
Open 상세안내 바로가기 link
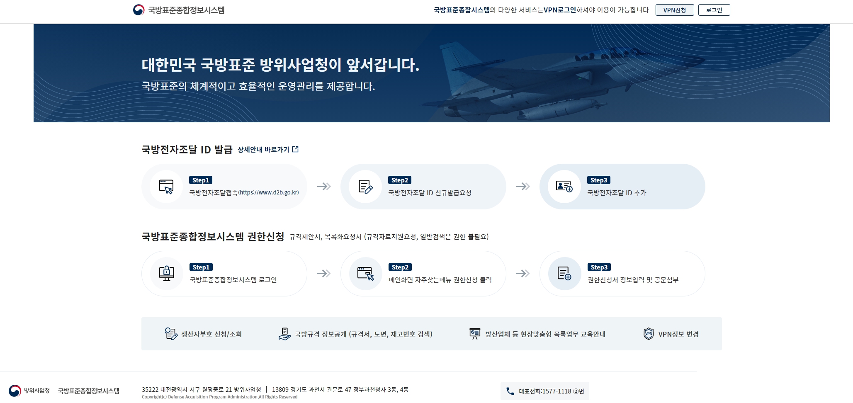(263, 150)
